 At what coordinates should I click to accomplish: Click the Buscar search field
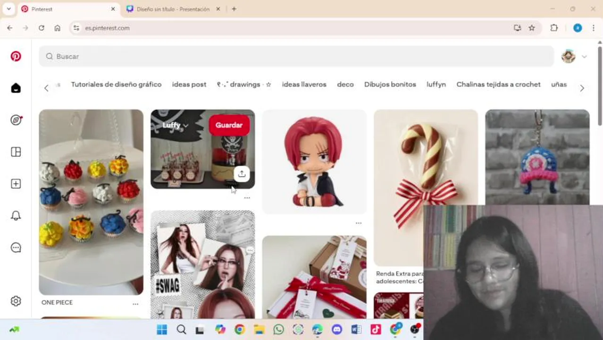click(296, 56)
